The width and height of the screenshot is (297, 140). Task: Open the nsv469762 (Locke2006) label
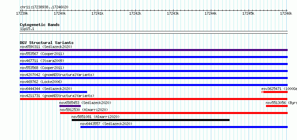tap(41, 82)
